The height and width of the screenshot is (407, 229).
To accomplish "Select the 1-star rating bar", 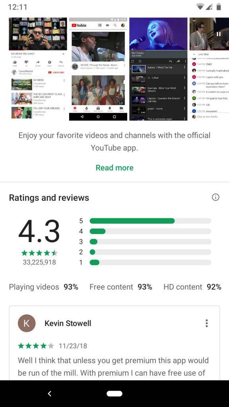I will click(x=150, y=262).
